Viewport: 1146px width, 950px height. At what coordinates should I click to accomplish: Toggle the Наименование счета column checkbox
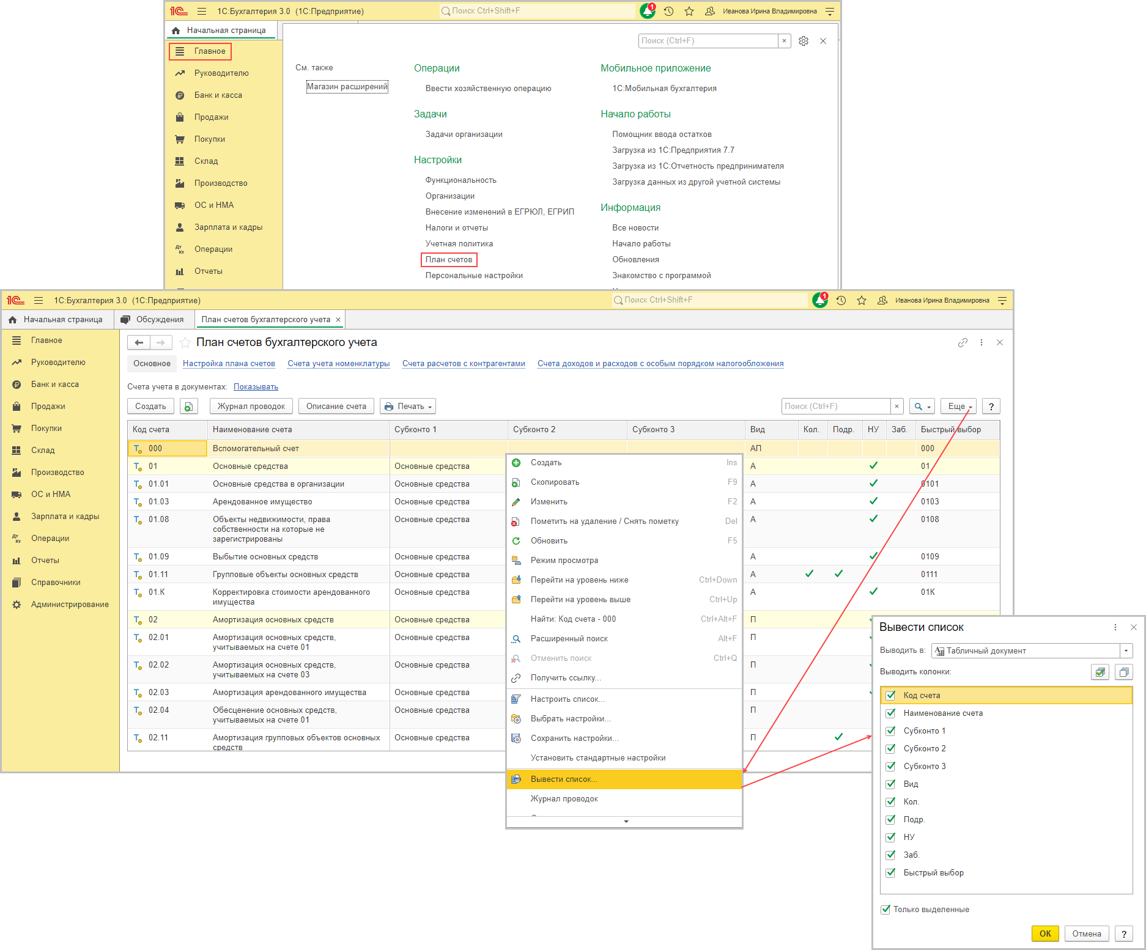click(x=891, y=713)
